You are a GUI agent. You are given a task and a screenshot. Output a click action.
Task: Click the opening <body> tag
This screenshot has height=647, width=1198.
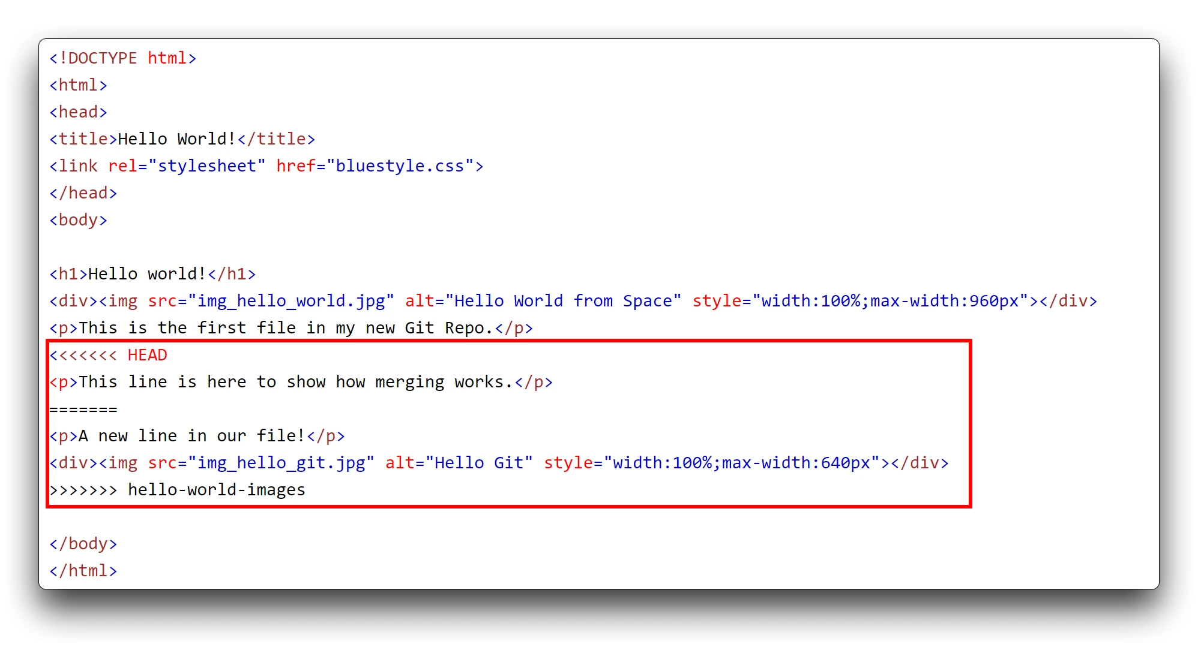[x=78, y=220]
